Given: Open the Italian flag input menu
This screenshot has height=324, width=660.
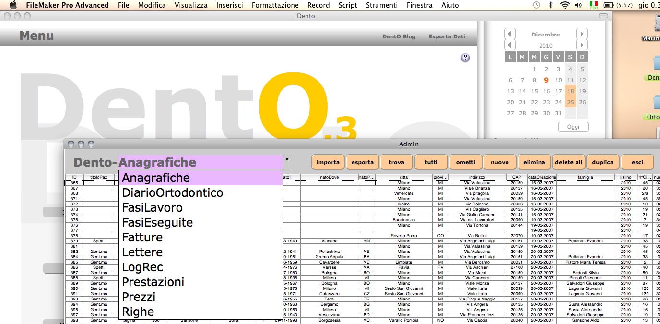Looking at the screenshot, I should click(x=593, y=5).
